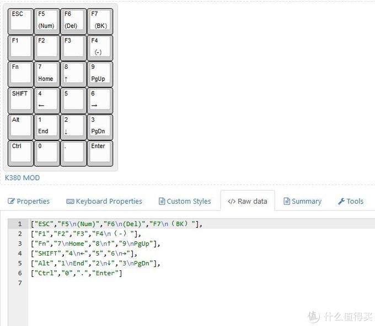Select the Alt key
The image size is (375, 326).
pyautogui.click(x=21, y=127)
